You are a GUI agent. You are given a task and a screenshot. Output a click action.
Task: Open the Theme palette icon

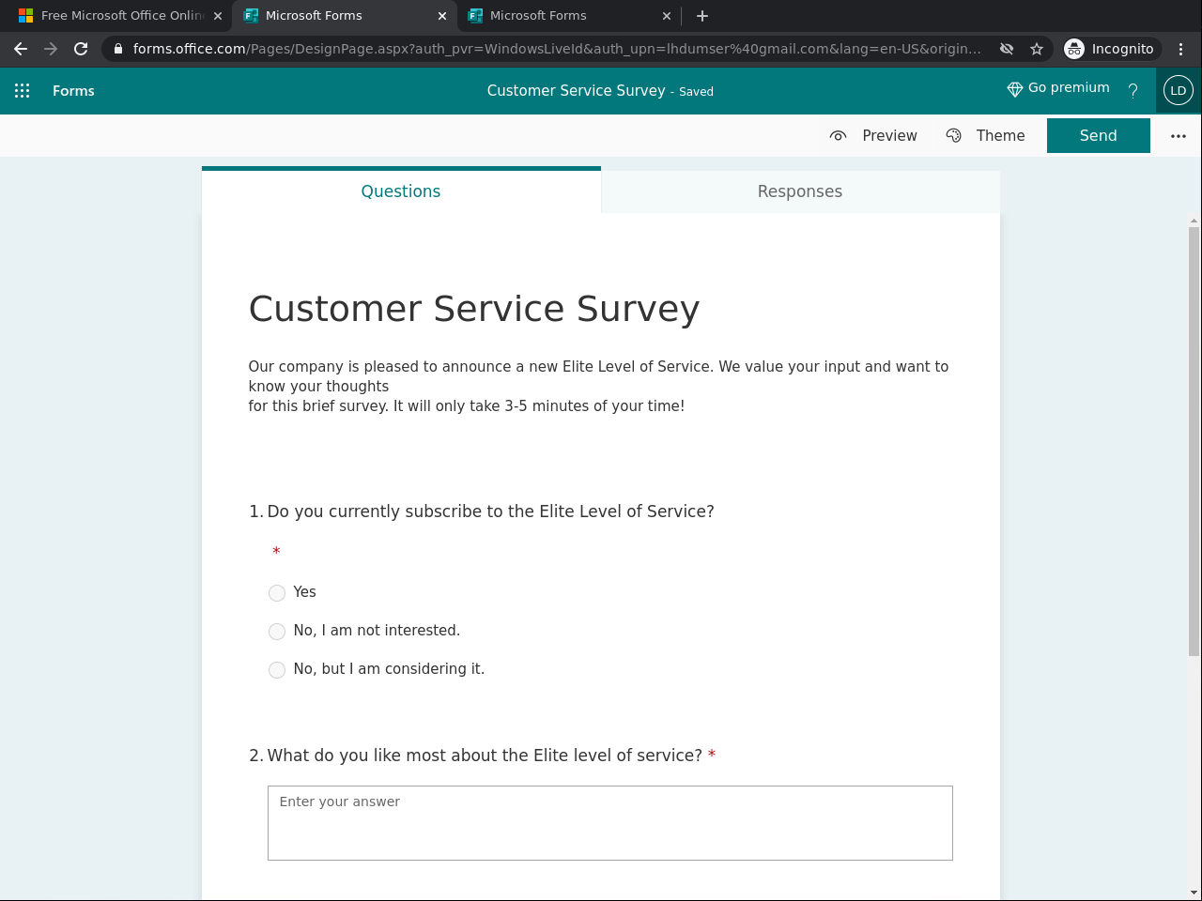point(954,136)
